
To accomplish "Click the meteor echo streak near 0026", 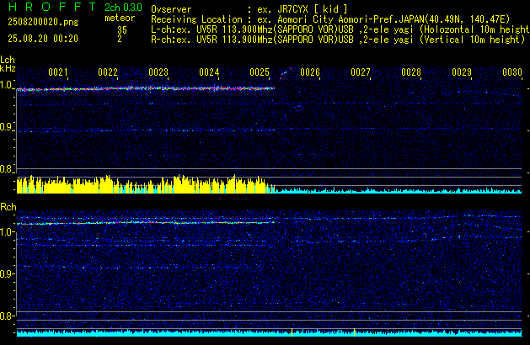I will click(286, 73).
